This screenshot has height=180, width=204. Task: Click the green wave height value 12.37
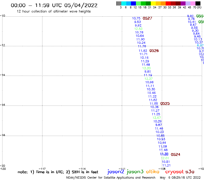pyautogui.click(x=149, y=79)
